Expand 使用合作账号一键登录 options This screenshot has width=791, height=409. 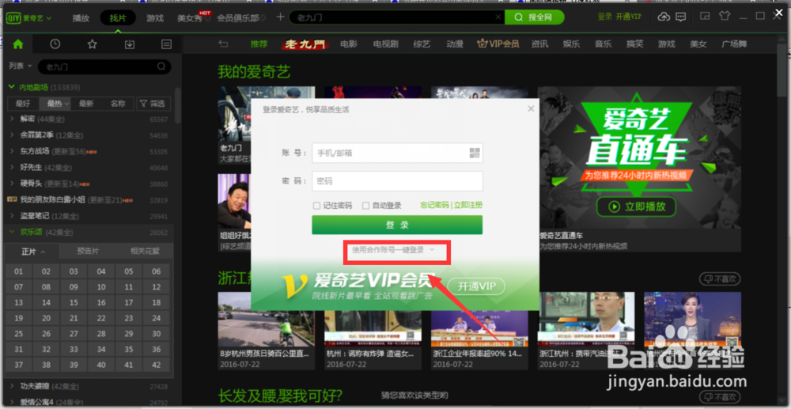393,250
